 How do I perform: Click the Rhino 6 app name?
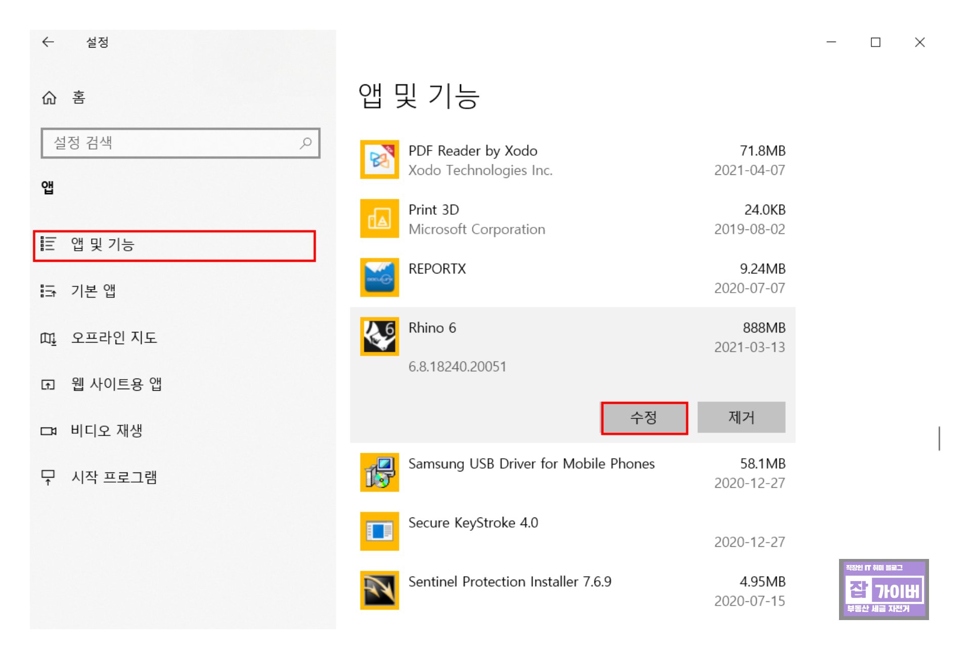point(432,328)
